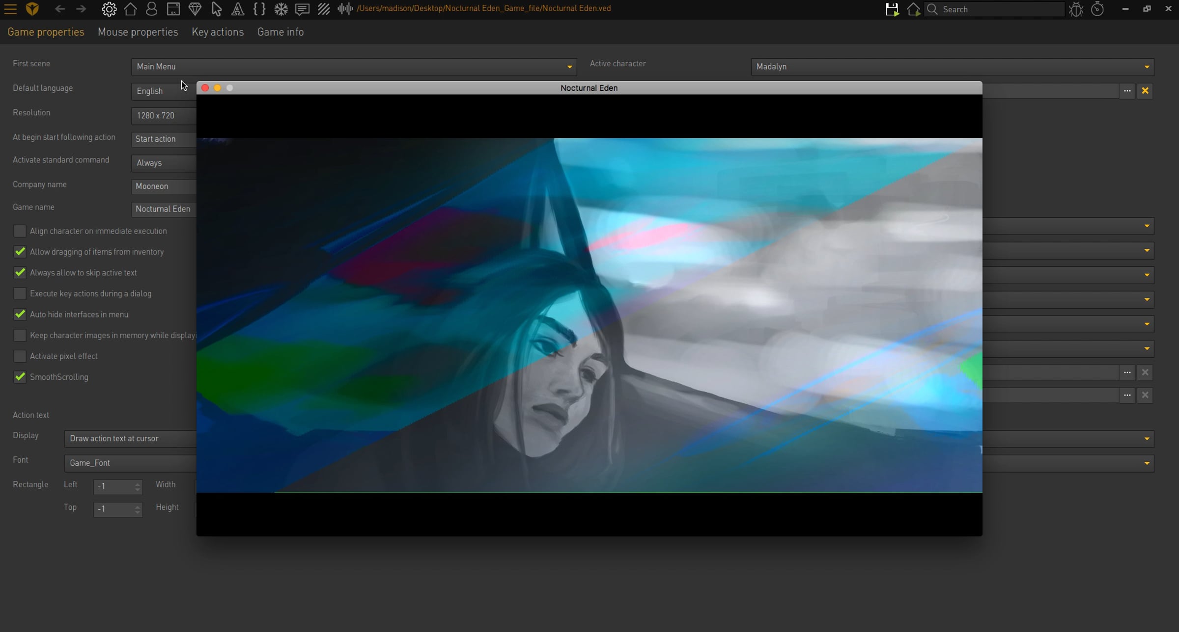
Task: Click the project file path text
Action: coord(484,8)
